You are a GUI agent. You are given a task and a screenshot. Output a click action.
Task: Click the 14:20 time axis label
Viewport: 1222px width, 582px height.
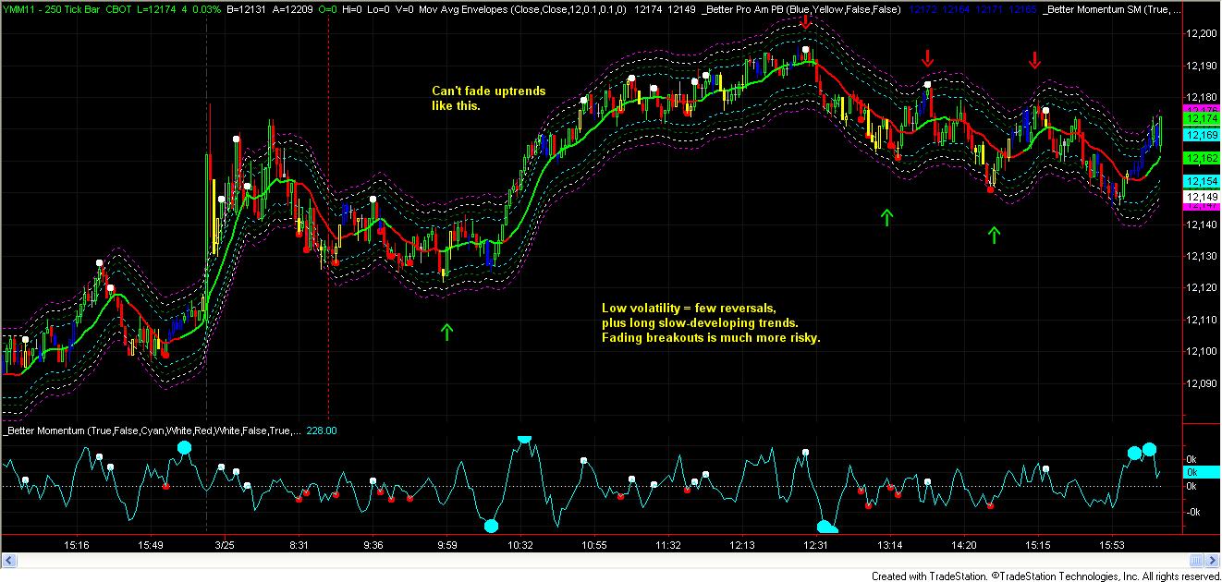pyautogui.click(x=964, y=546)
